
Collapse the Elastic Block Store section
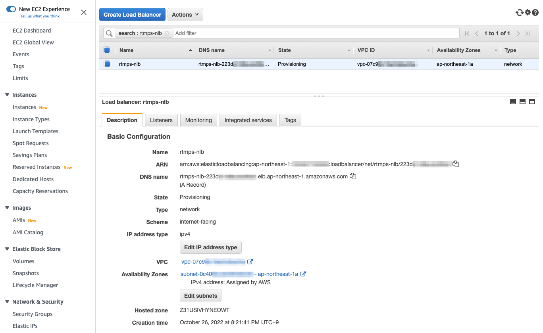pos(7,249)
